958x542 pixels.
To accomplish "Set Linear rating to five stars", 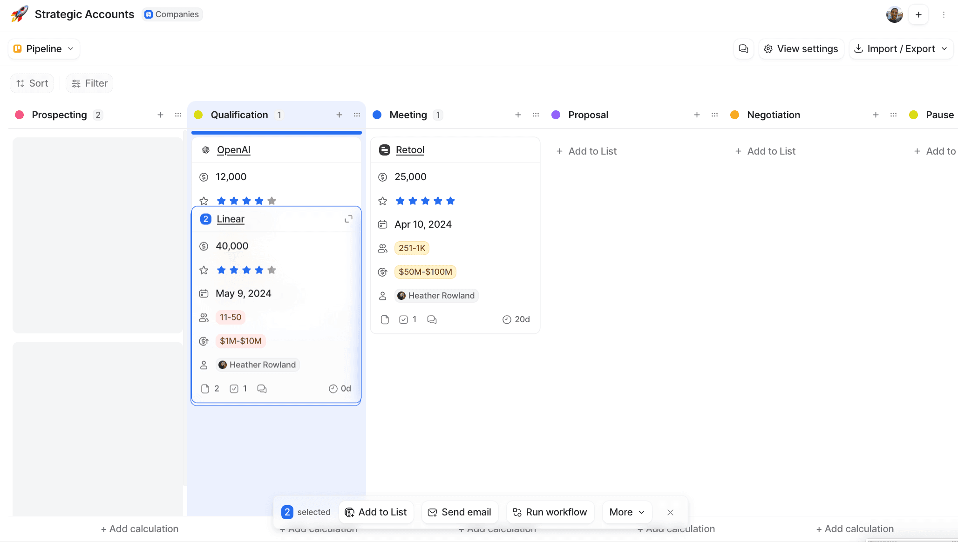I will coord(272,270).
